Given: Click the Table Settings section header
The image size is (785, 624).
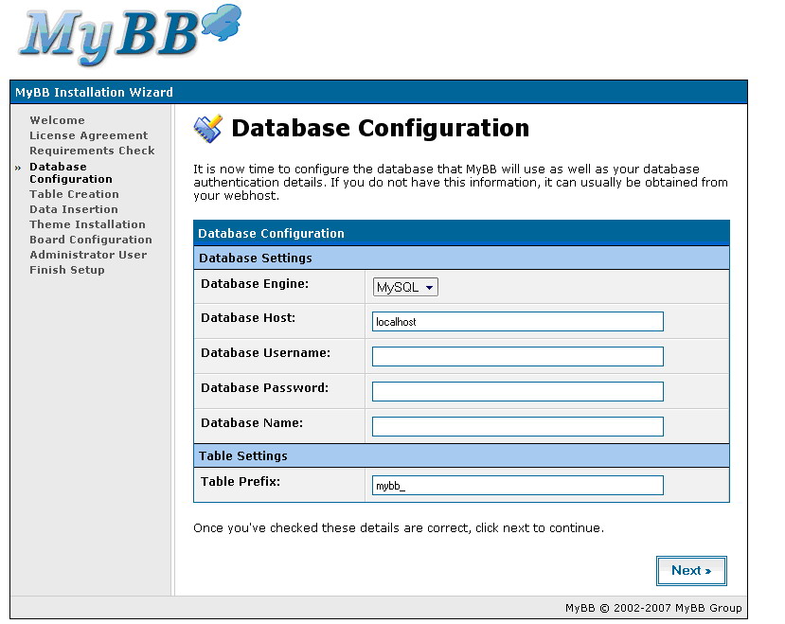Looking at the screenshot, I should click(461, 455).
